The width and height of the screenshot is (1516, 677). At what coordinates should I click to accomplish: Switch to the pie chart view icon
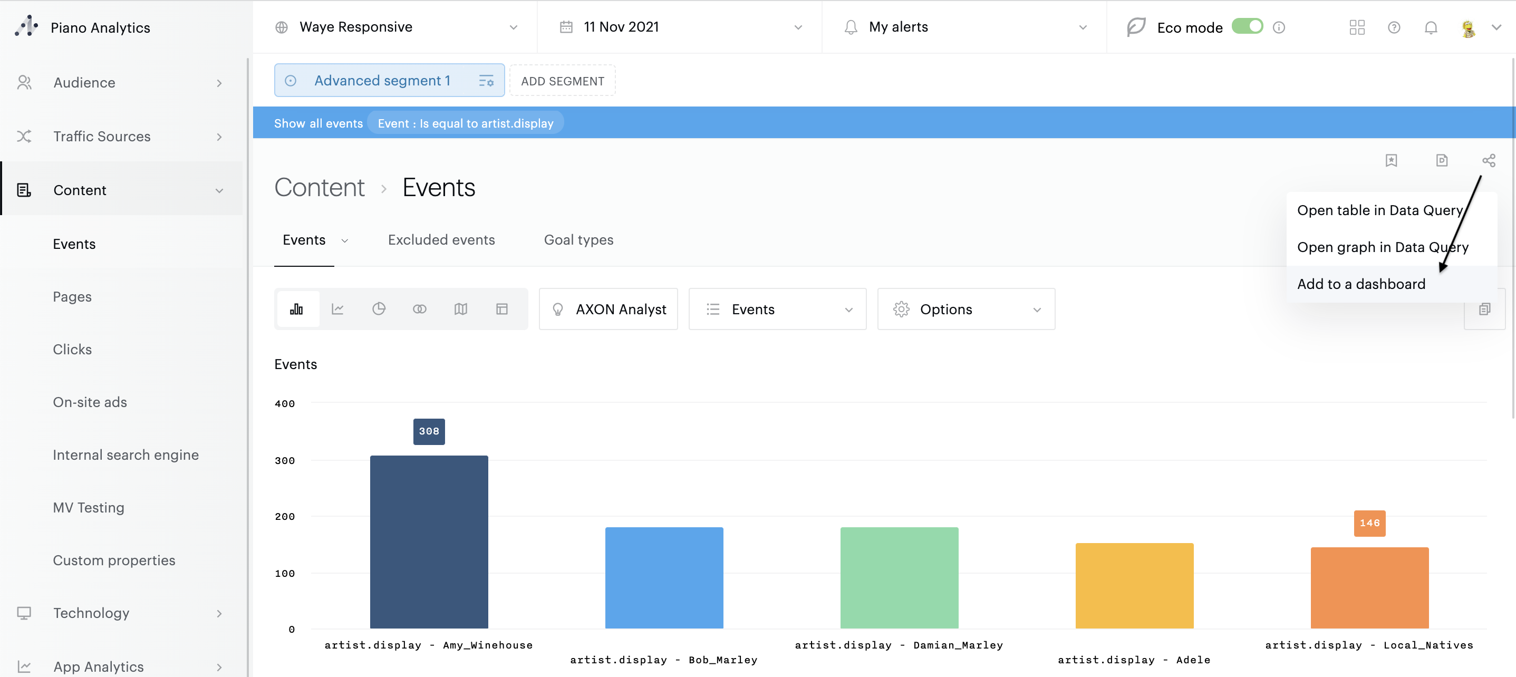click(379, 309)
